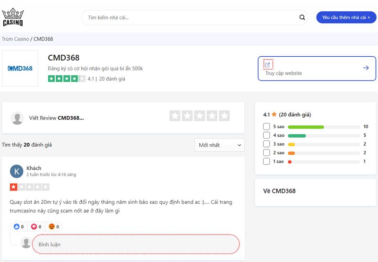
Task: Open the Mới nhất sort dropdown
Action: coord(220,145)
